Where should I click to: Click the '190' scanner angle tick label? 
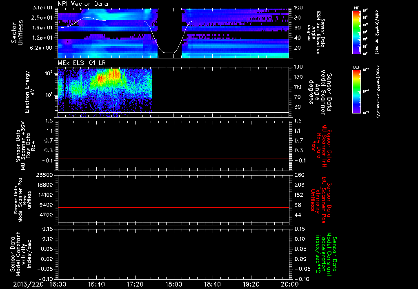[x=298, y=67]
